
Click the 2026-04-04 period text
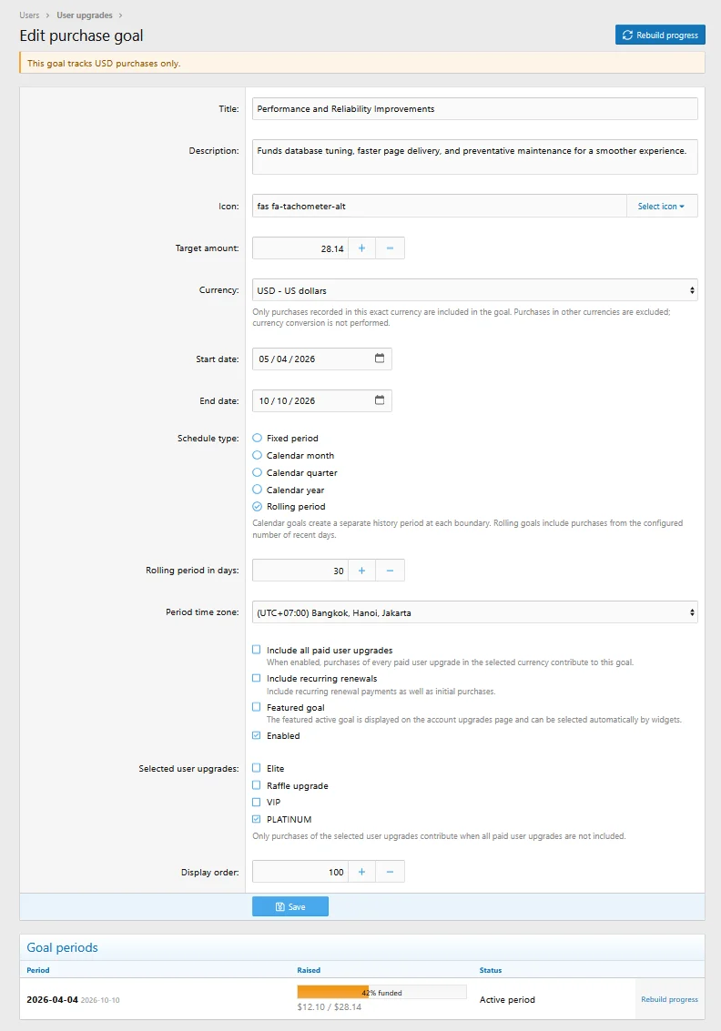(x=52, y=999)
